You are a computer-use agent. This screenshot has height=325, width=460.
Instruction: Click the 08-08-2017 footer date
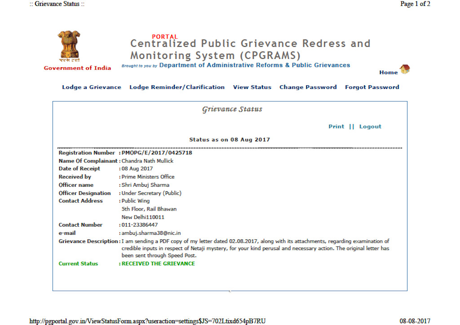pyautogui.click(x=415, y=321)
